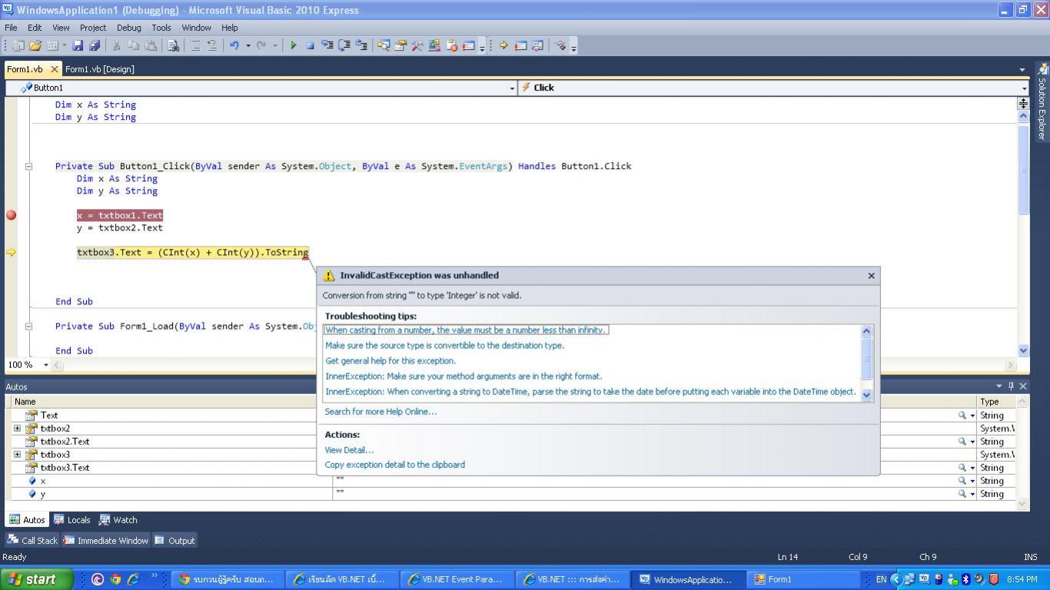Click the Open File folder icon
The height and width of the screenshot is (590, 1050).
[35, 45]
